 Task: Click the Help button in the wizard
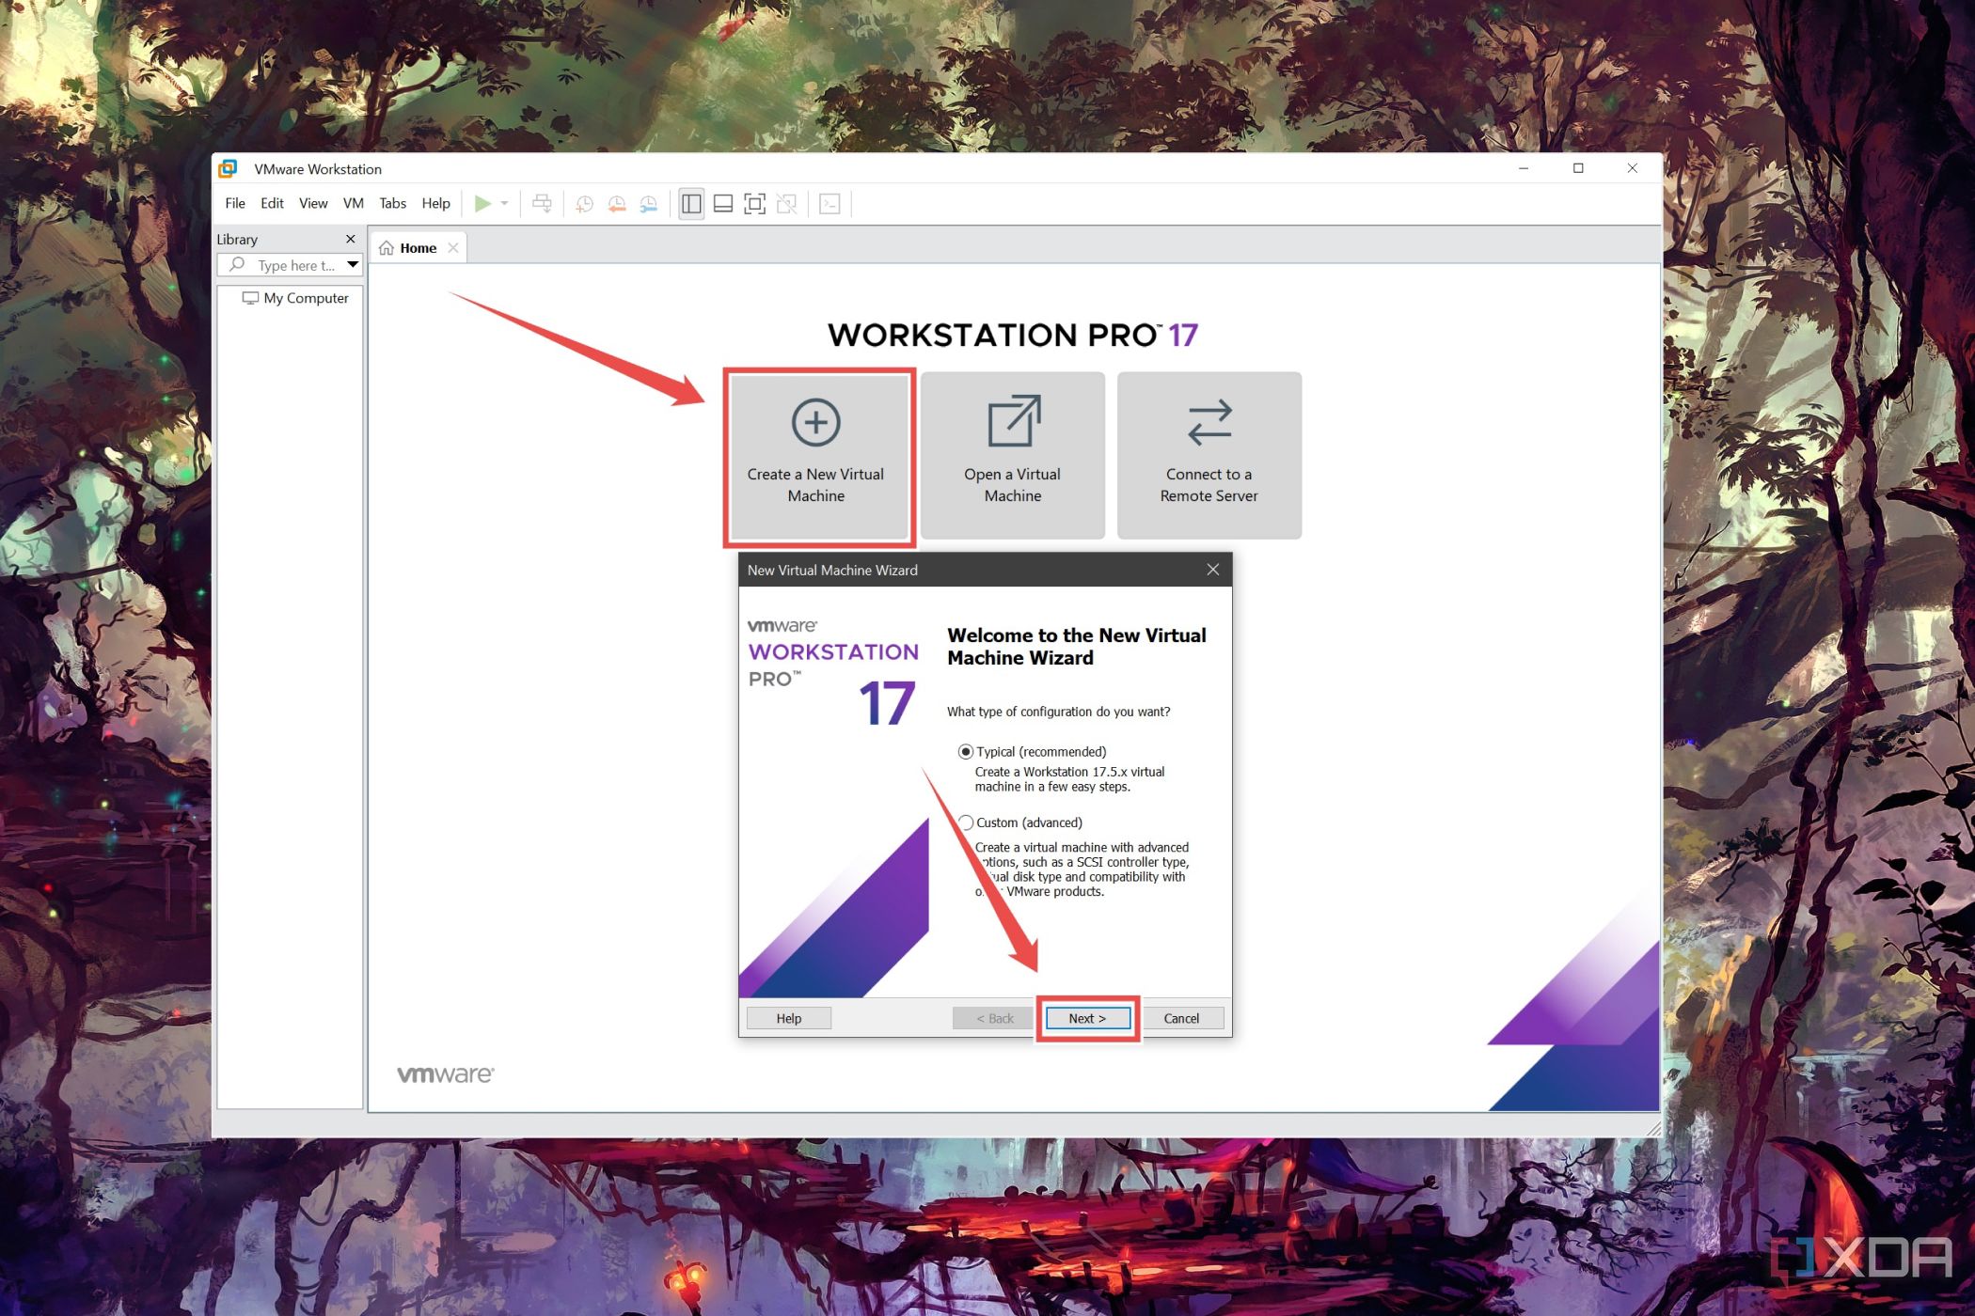tap(789, 1018)
